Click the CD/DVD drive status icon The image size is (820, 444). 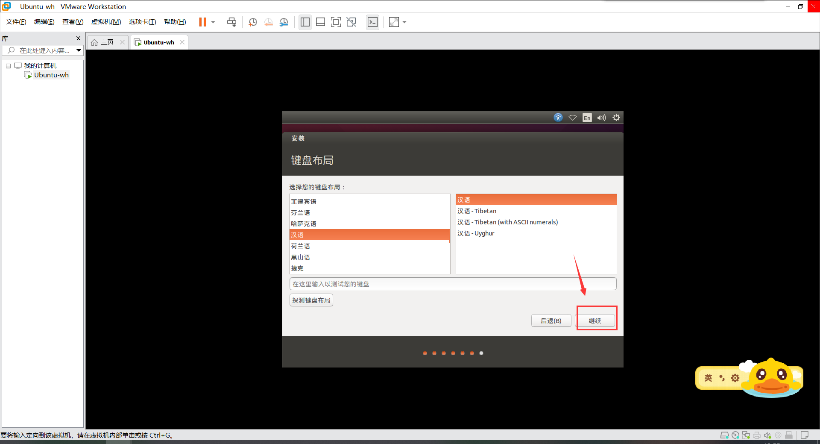735,435
